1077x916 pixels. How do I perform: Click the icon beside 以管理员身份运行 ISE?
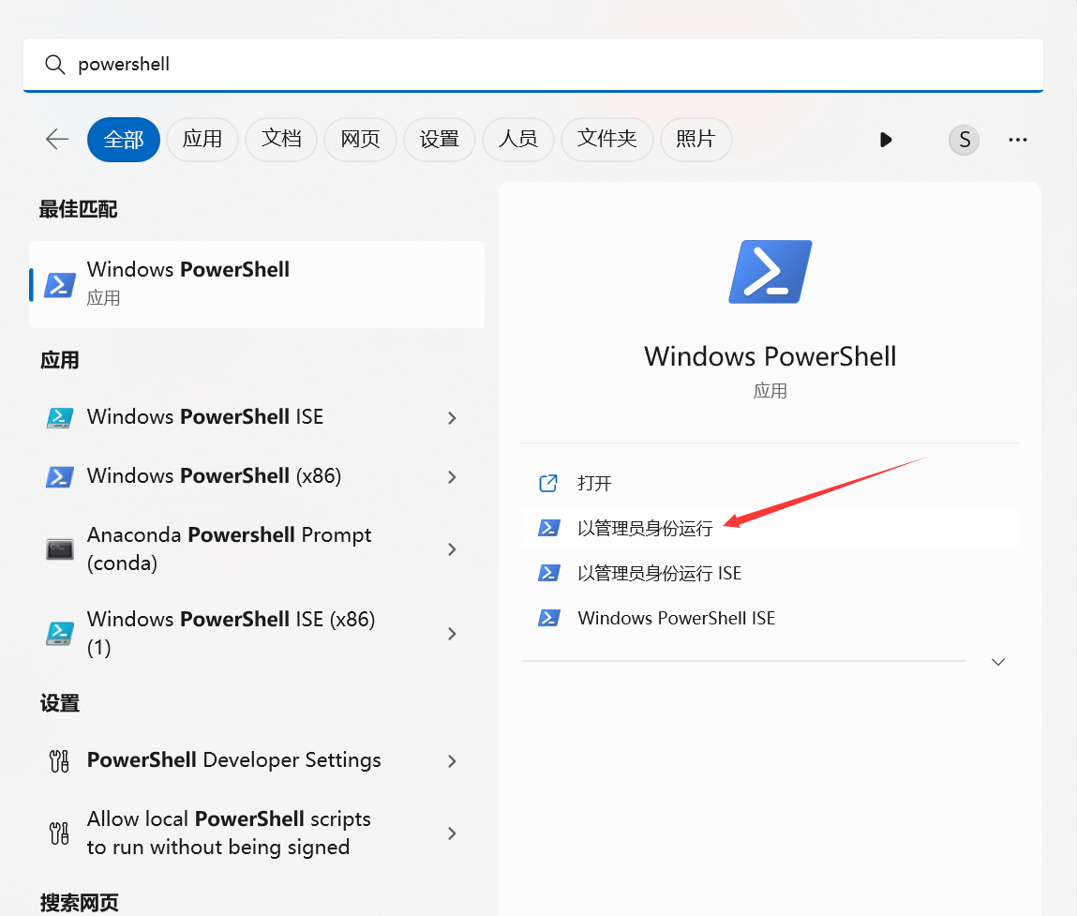pyautogui.click(x=548, y=573)
